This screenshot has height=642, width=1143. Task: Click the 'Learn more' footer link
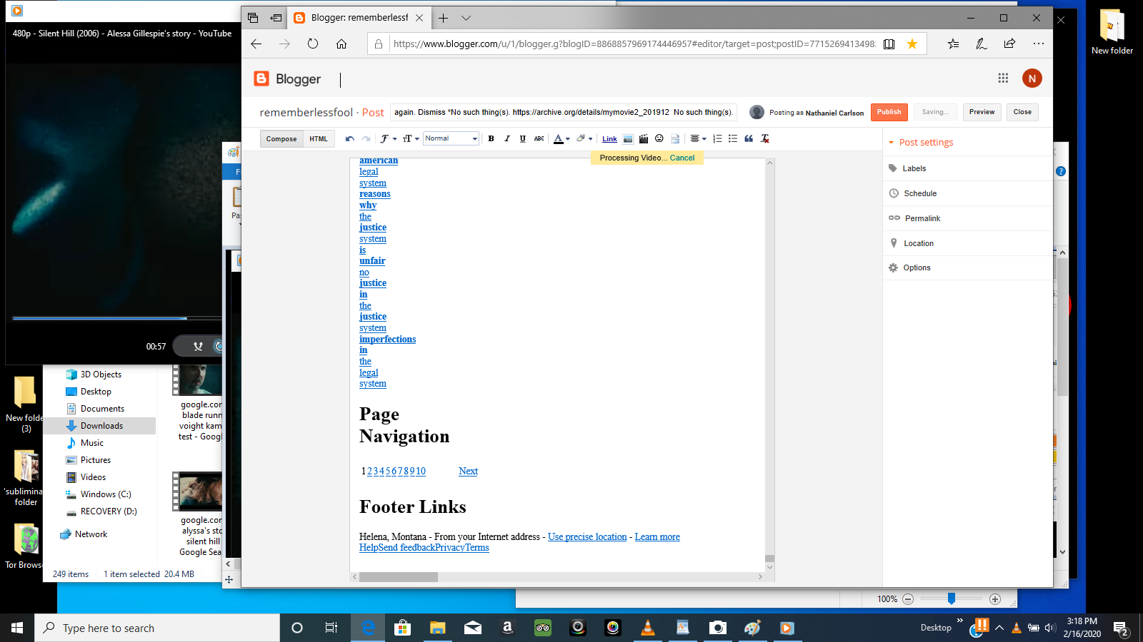(657, 536)
